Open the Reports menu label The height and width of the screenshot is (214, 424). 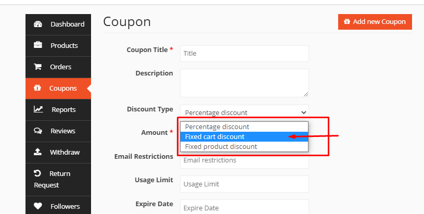pos(63,109)
